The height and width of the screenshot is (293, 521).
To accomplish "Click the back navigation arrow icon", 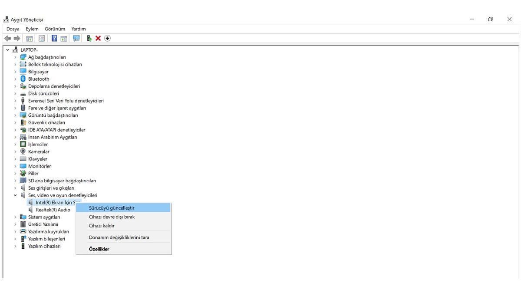I will coord(7,38).
